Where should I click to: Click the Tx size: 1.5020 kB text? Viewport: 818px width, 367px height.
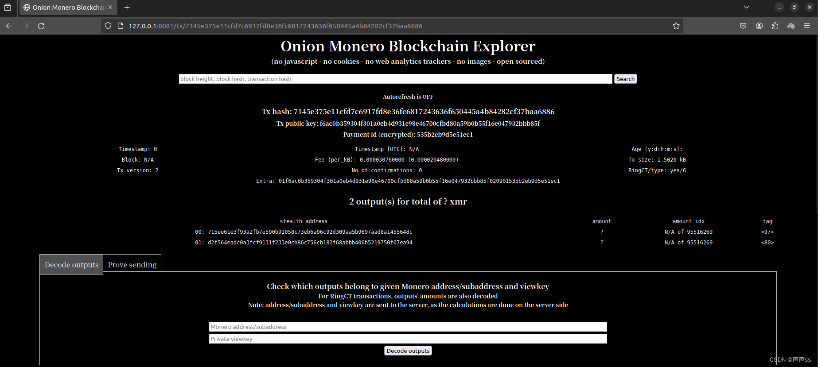tap(657, 160)
